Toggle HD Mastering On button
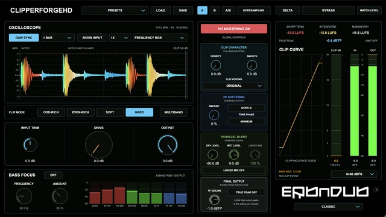 coord(234,29)
